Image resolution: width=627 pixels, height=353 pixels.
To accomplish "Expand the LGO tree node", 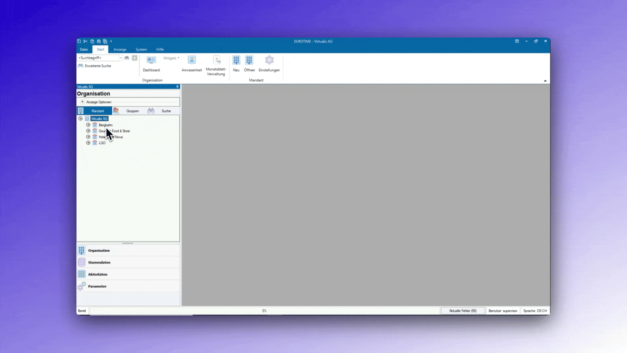I will (88, 143).
